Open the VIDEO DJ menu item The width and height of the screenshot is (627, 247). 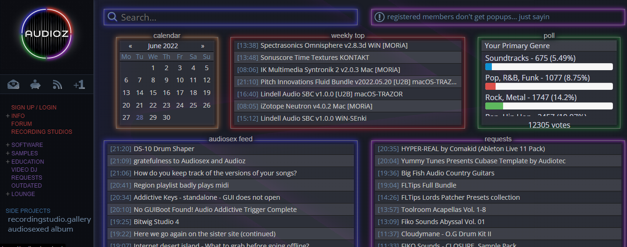click(x=24, y=169)
